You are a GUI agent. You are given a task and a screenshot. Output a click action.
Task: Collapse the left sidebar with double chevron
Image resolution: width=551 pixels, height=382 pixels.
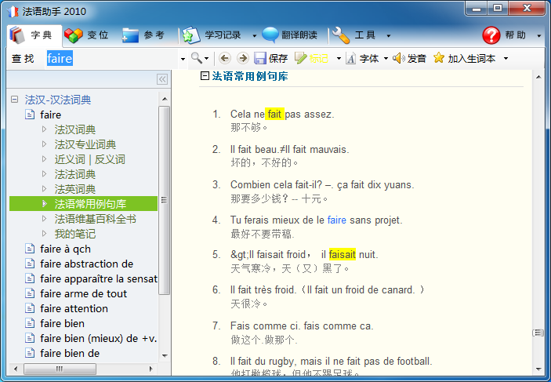(x=162, y=79)
